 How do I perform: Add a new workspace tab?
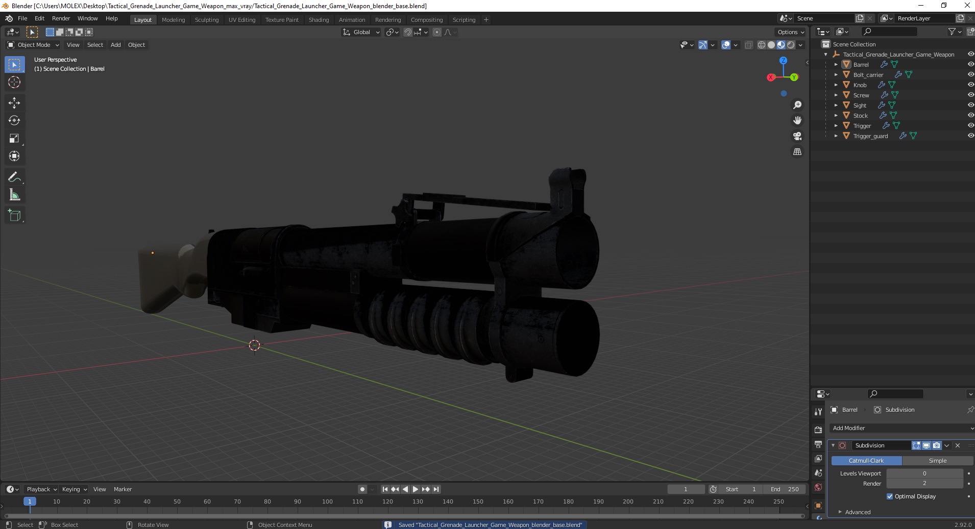click(x=486, y=20)
